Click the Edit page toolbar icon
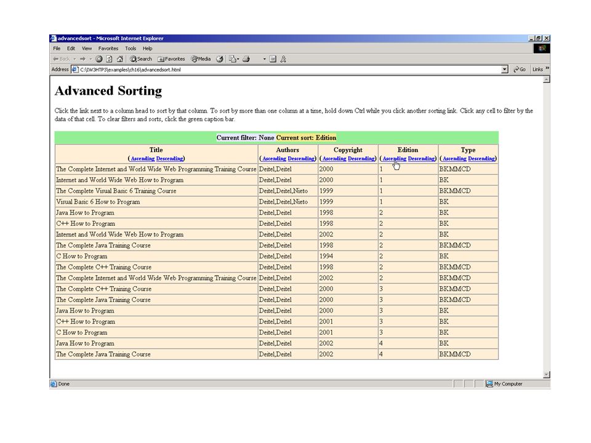This screenshot has height=443, width=591. [x=273, y=59]
